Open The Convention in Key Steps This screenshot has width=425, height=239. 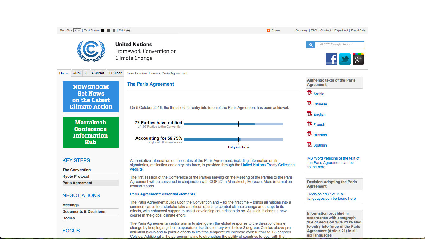click(77, 170)
